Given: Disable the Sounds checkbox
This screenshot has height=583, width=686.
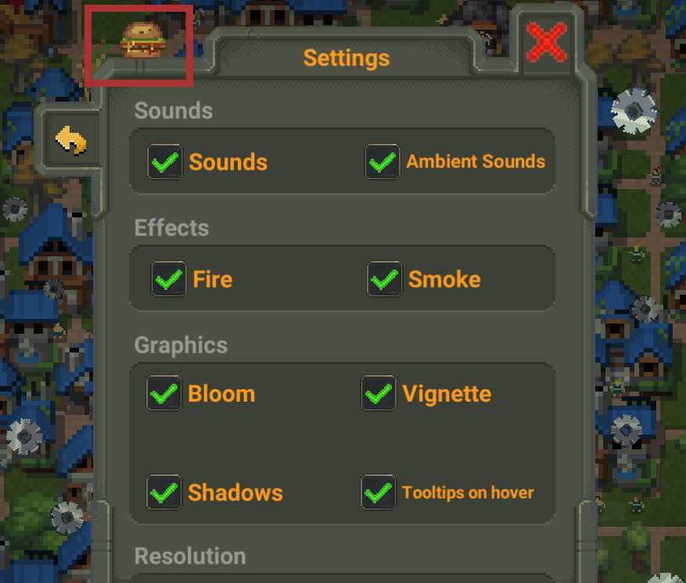Looking at the screenshot, I should 164,162.
